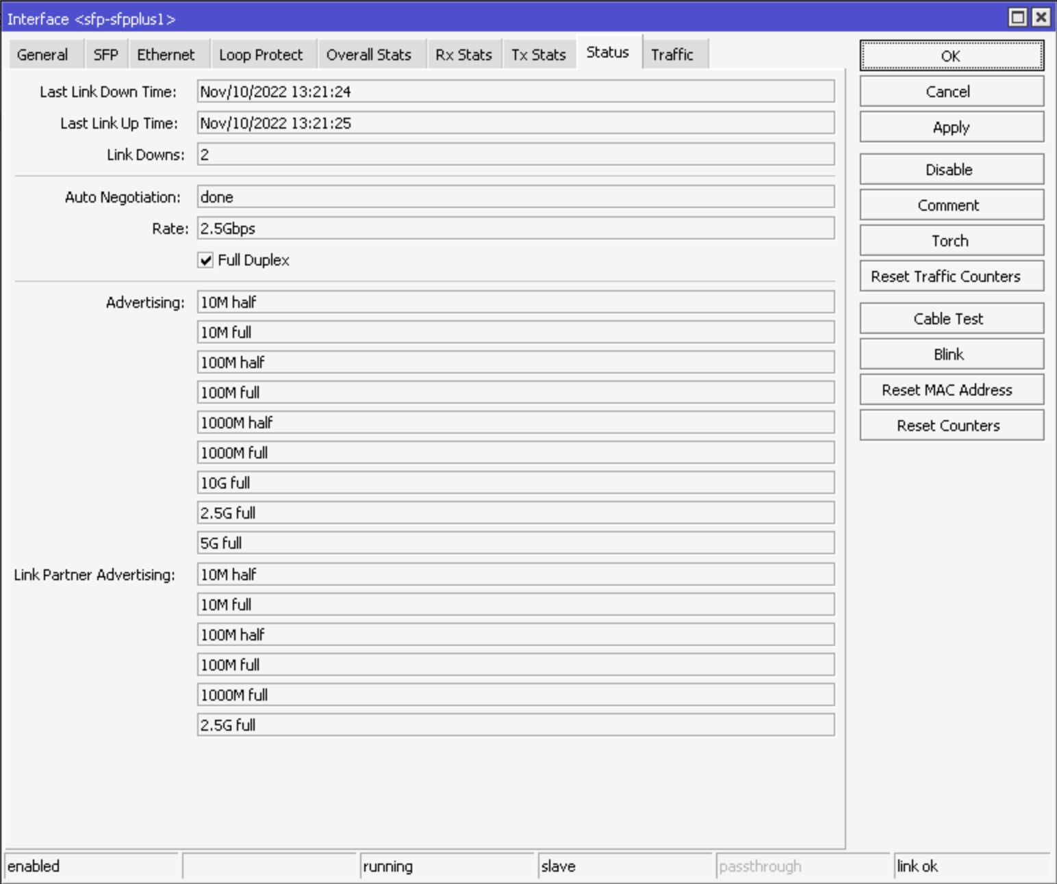Image resolution: width=1057 pixels, height=884 pixels.
Task: Select Link Partner Advertising 10M full
Action: 515,605
